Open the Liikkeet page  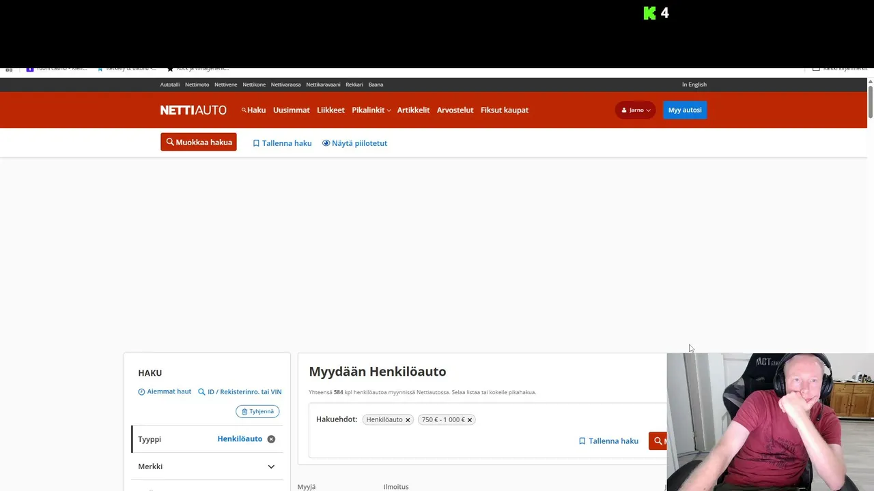coord(330,110)
